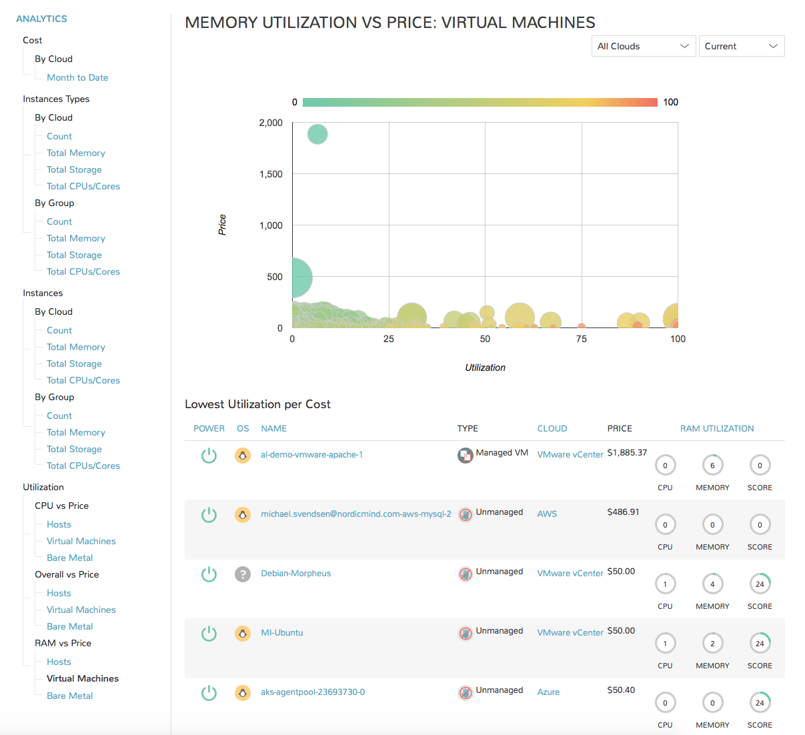Image resolution: width=805 pixels, height=735 pixels.
Task: Click Linux OS icon for MI-Ubuntu
Action: tap(243, 634)
